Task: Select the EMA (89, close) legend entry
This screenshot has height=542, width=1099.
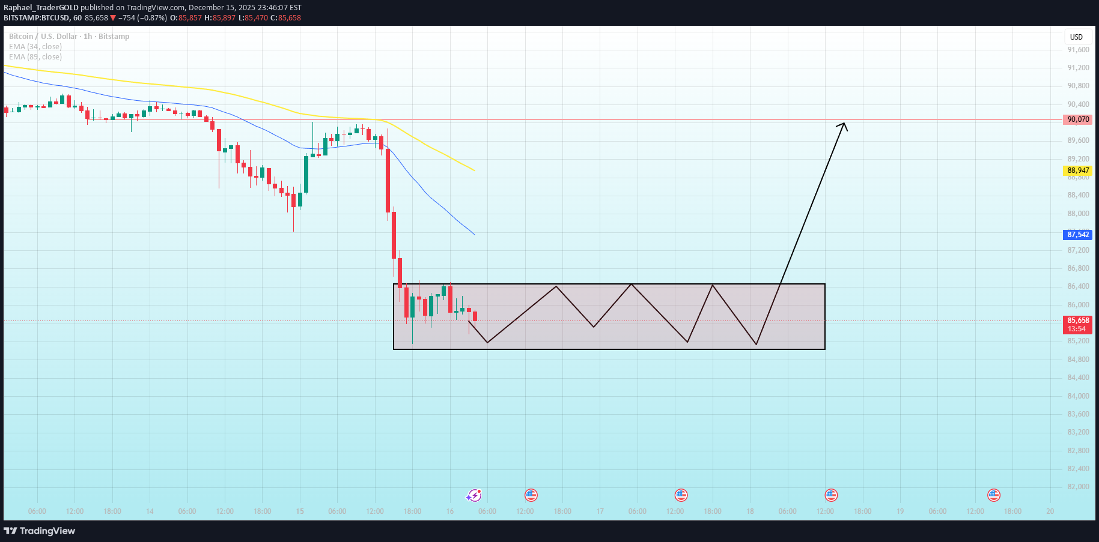Action: pos(35,56)
